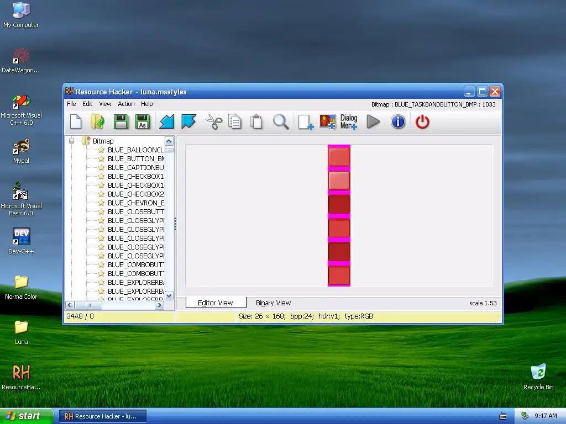Screen dimensions: 566x424
Task: Select BLUE_CHECKBOX2 tree item
Action: (x=135, y=194)
